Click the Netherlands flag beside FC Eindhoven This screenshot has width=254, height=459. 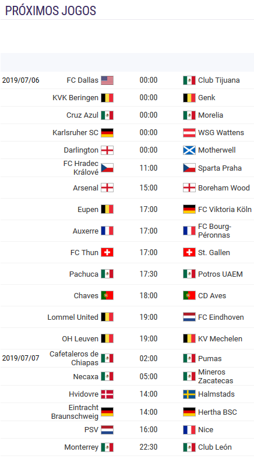pyautogui.click(x=189, y=317)
